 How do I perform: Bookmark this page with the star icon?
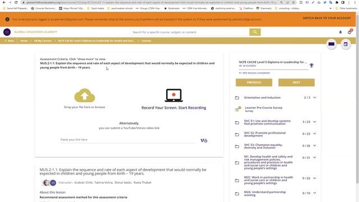tap(293, 2)
